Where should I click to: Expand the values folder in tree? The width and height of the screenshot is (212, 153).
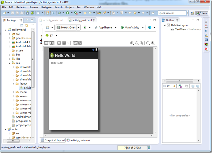tap(14, 96)
